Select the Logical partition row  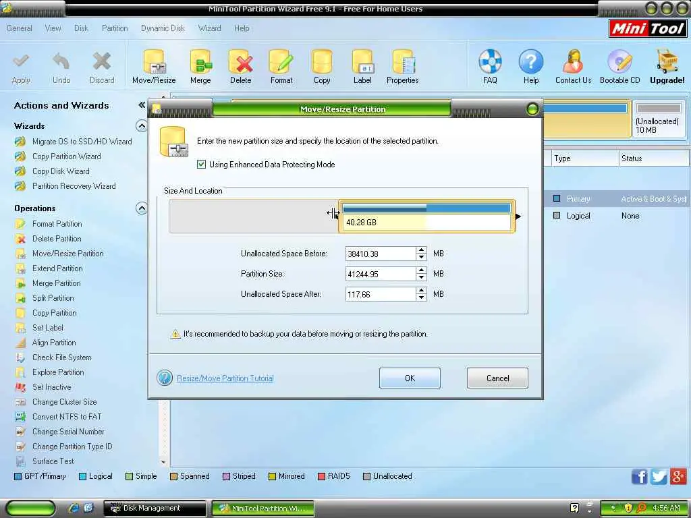click(x=617, y=216)
